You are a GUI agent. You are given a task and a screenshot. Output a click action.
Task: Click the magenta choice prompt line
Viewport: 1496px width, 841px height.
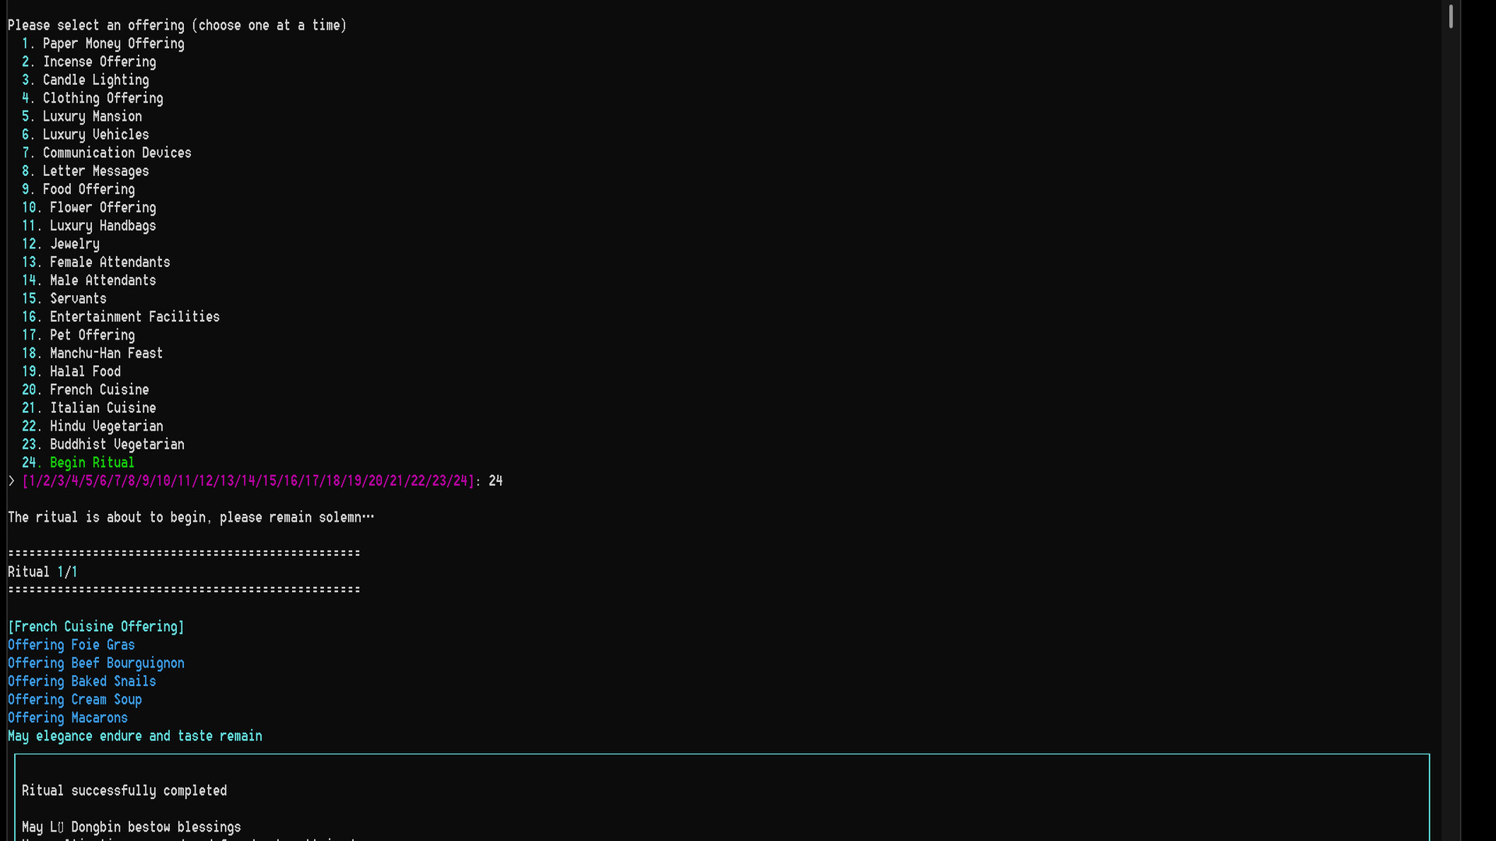point(248,481)
